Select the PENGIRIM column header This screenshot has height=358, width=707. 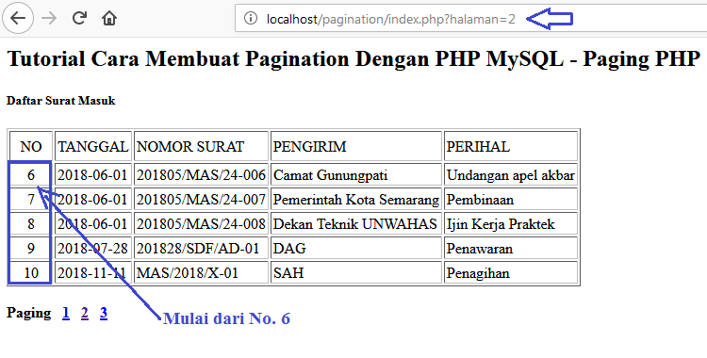356,147
